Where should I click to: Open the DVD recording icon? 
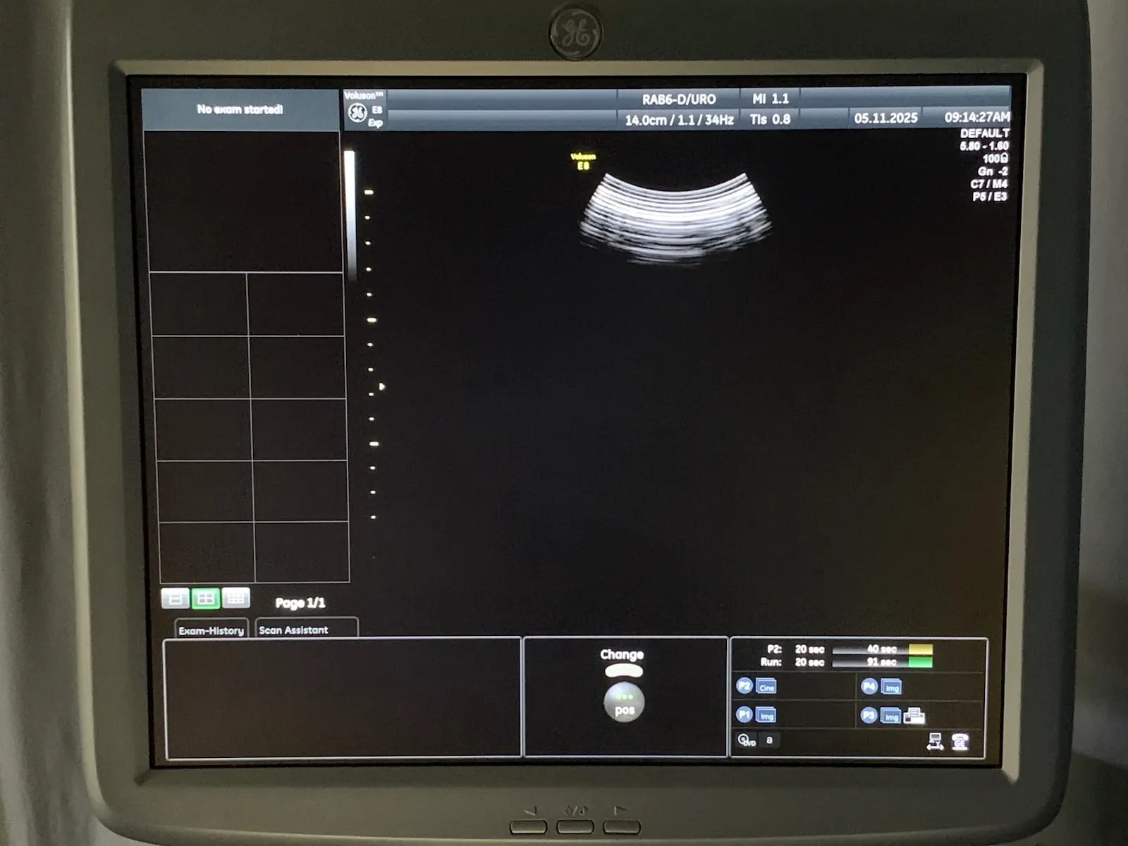745,741
